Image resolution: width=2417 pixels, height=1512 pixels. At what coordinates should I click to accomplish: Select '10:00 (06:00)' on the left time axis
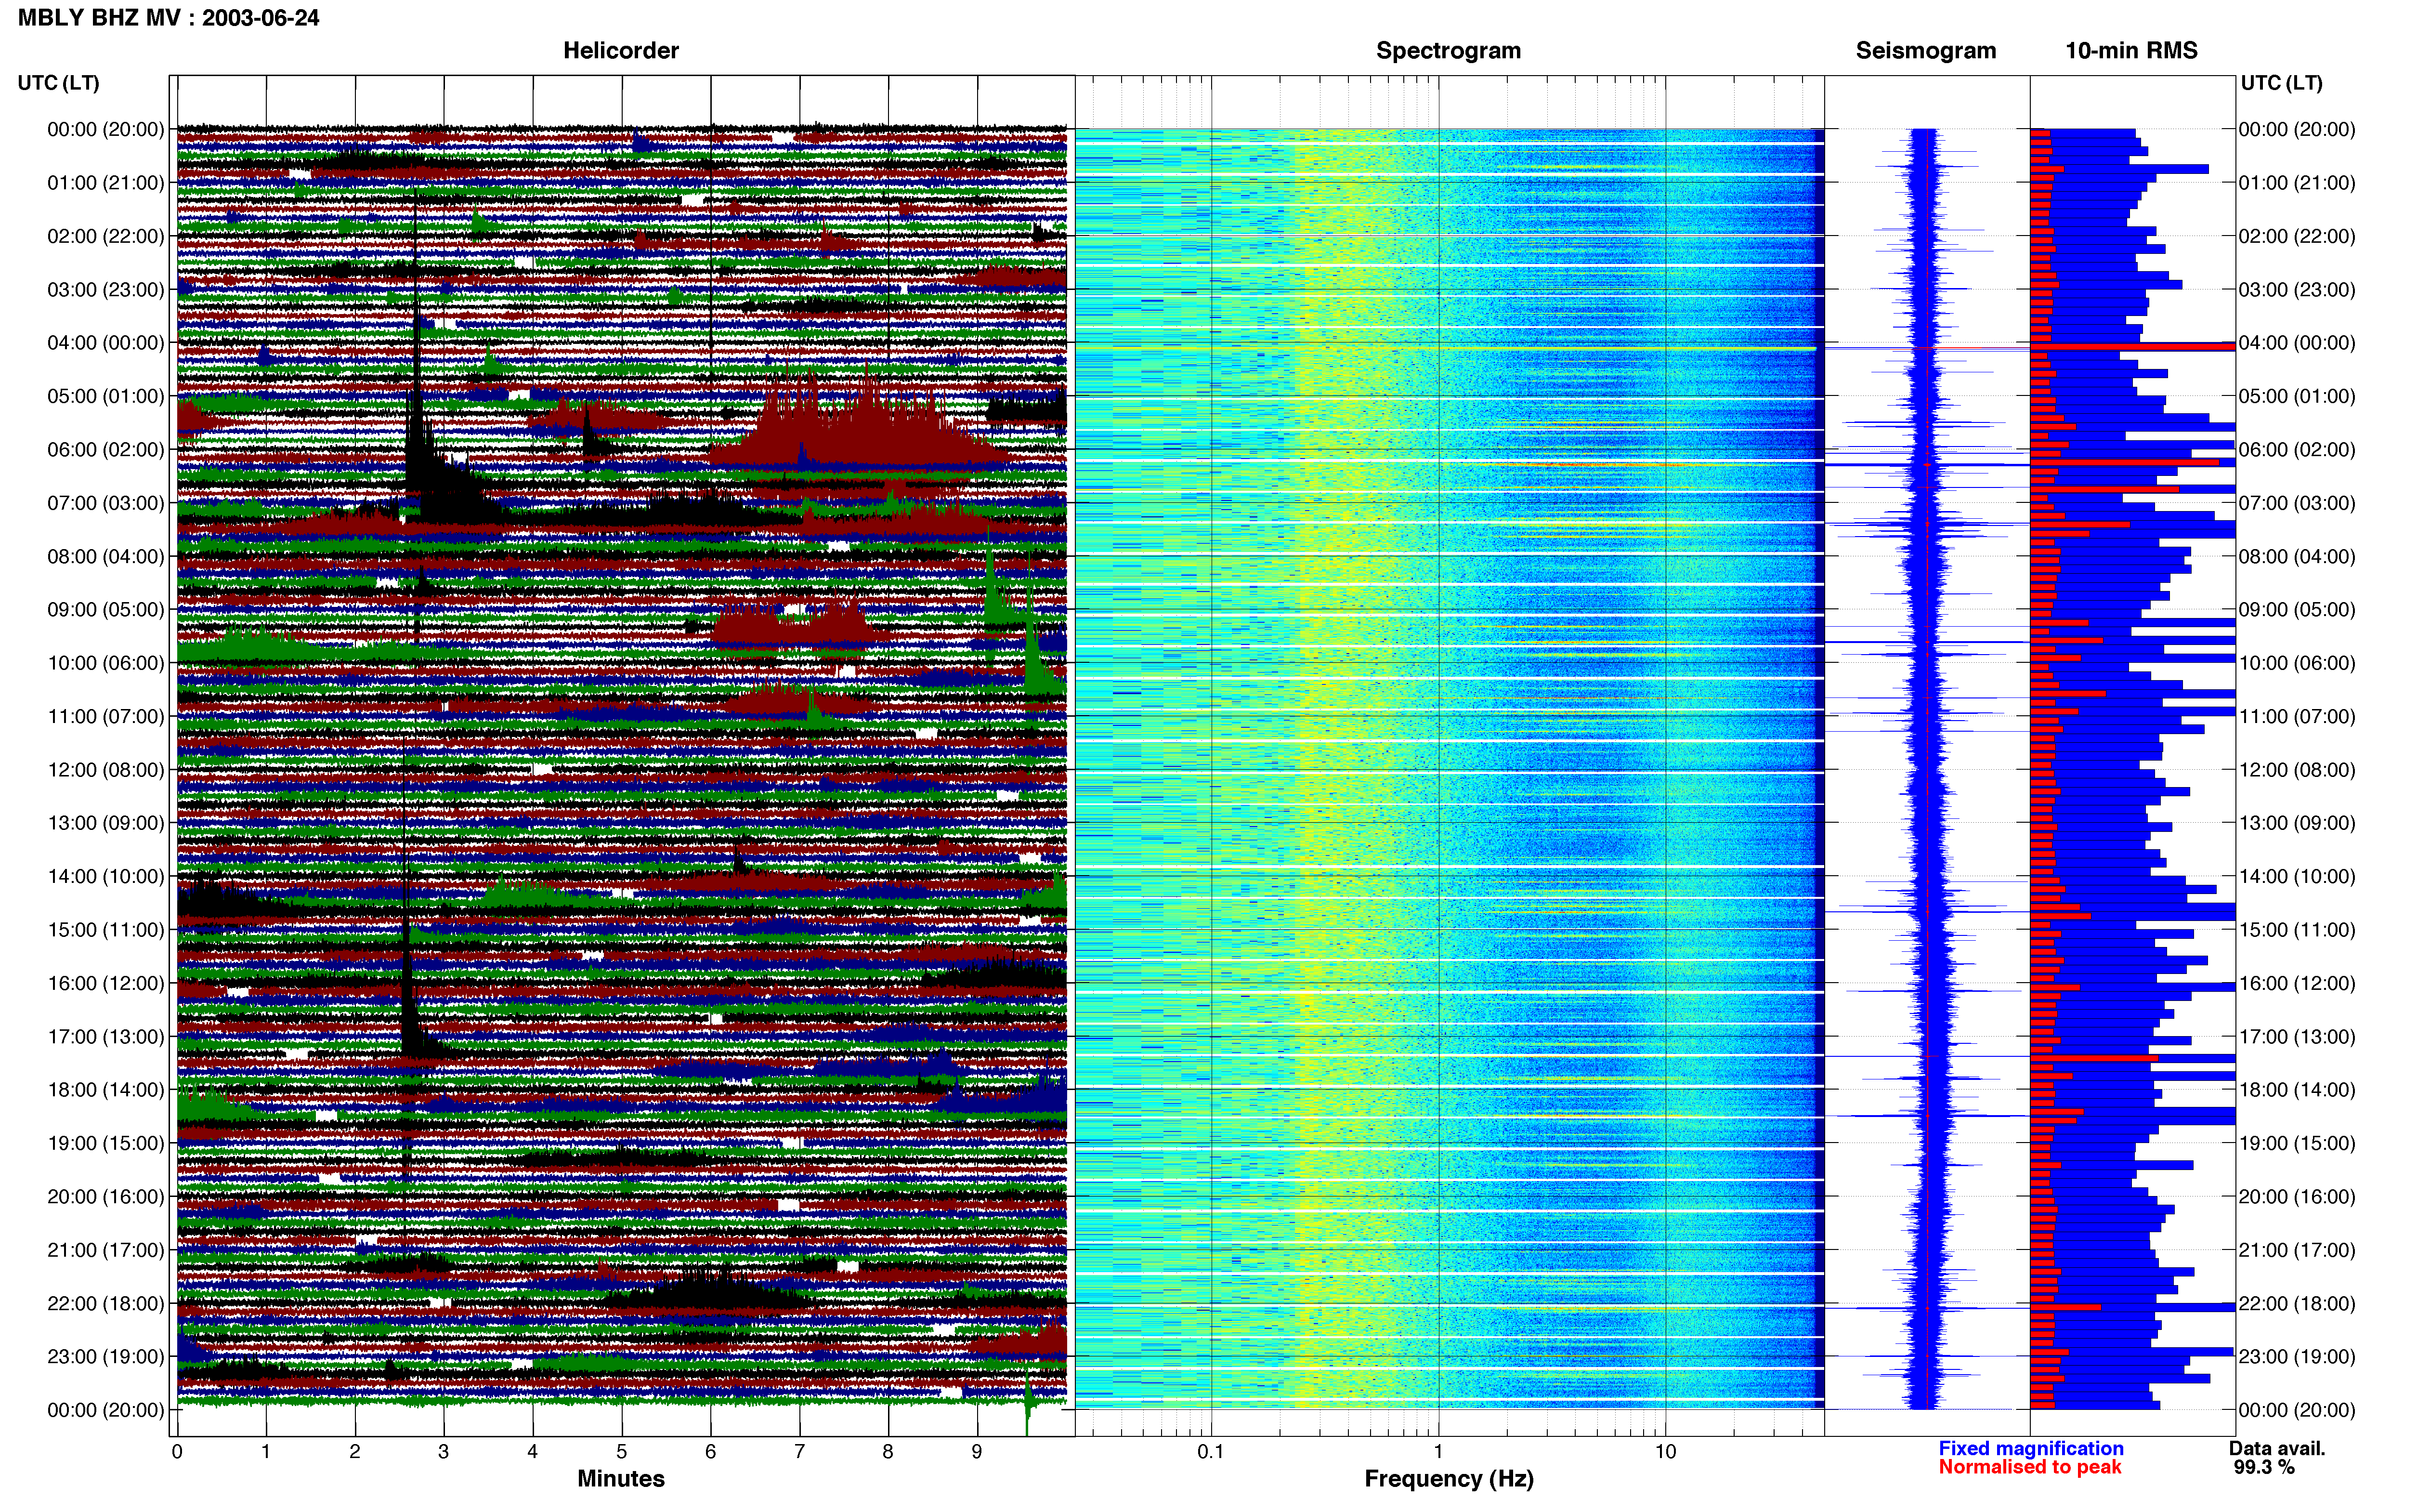coord(106,663)
